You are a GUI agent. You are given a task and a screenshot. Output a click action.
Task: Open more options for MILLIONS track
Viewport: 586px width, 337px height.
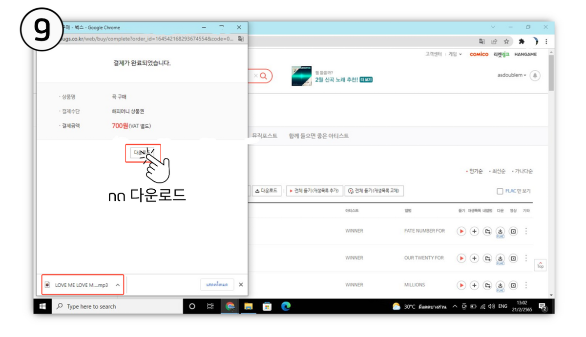click(x=526, y=285)
